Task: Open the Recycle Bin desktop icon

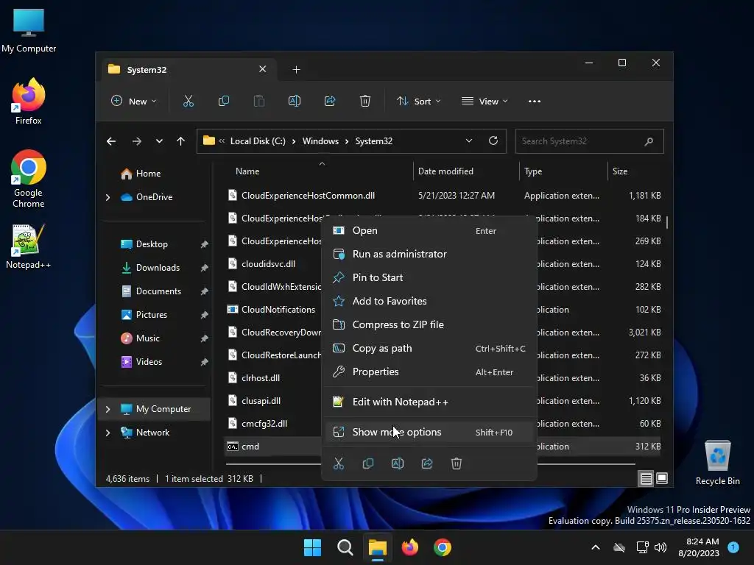Action: click(717, 463)
